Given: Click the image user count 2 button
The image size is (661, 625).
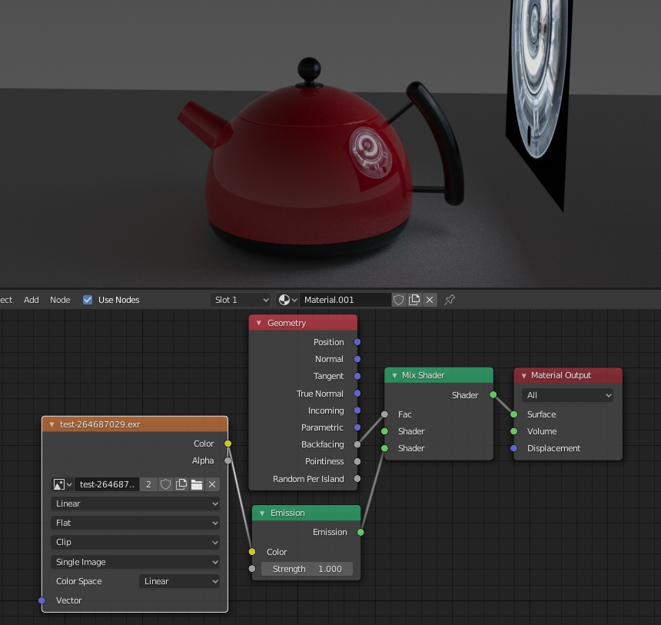Looking at the screenshot, I should [x=148, y=484].
